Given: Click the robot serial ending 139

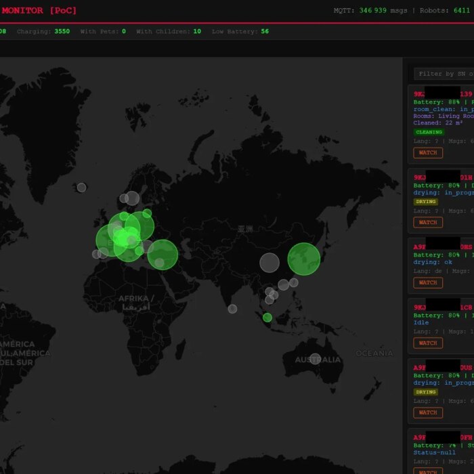Looking at the screenshot, I should pyautogui.click(x=443, y=94).
